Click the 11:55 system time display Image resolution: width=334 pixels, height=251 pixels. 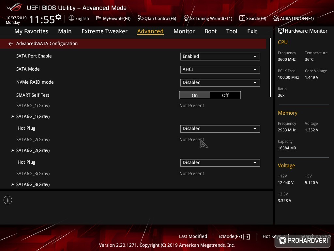[x=42, y=20]
